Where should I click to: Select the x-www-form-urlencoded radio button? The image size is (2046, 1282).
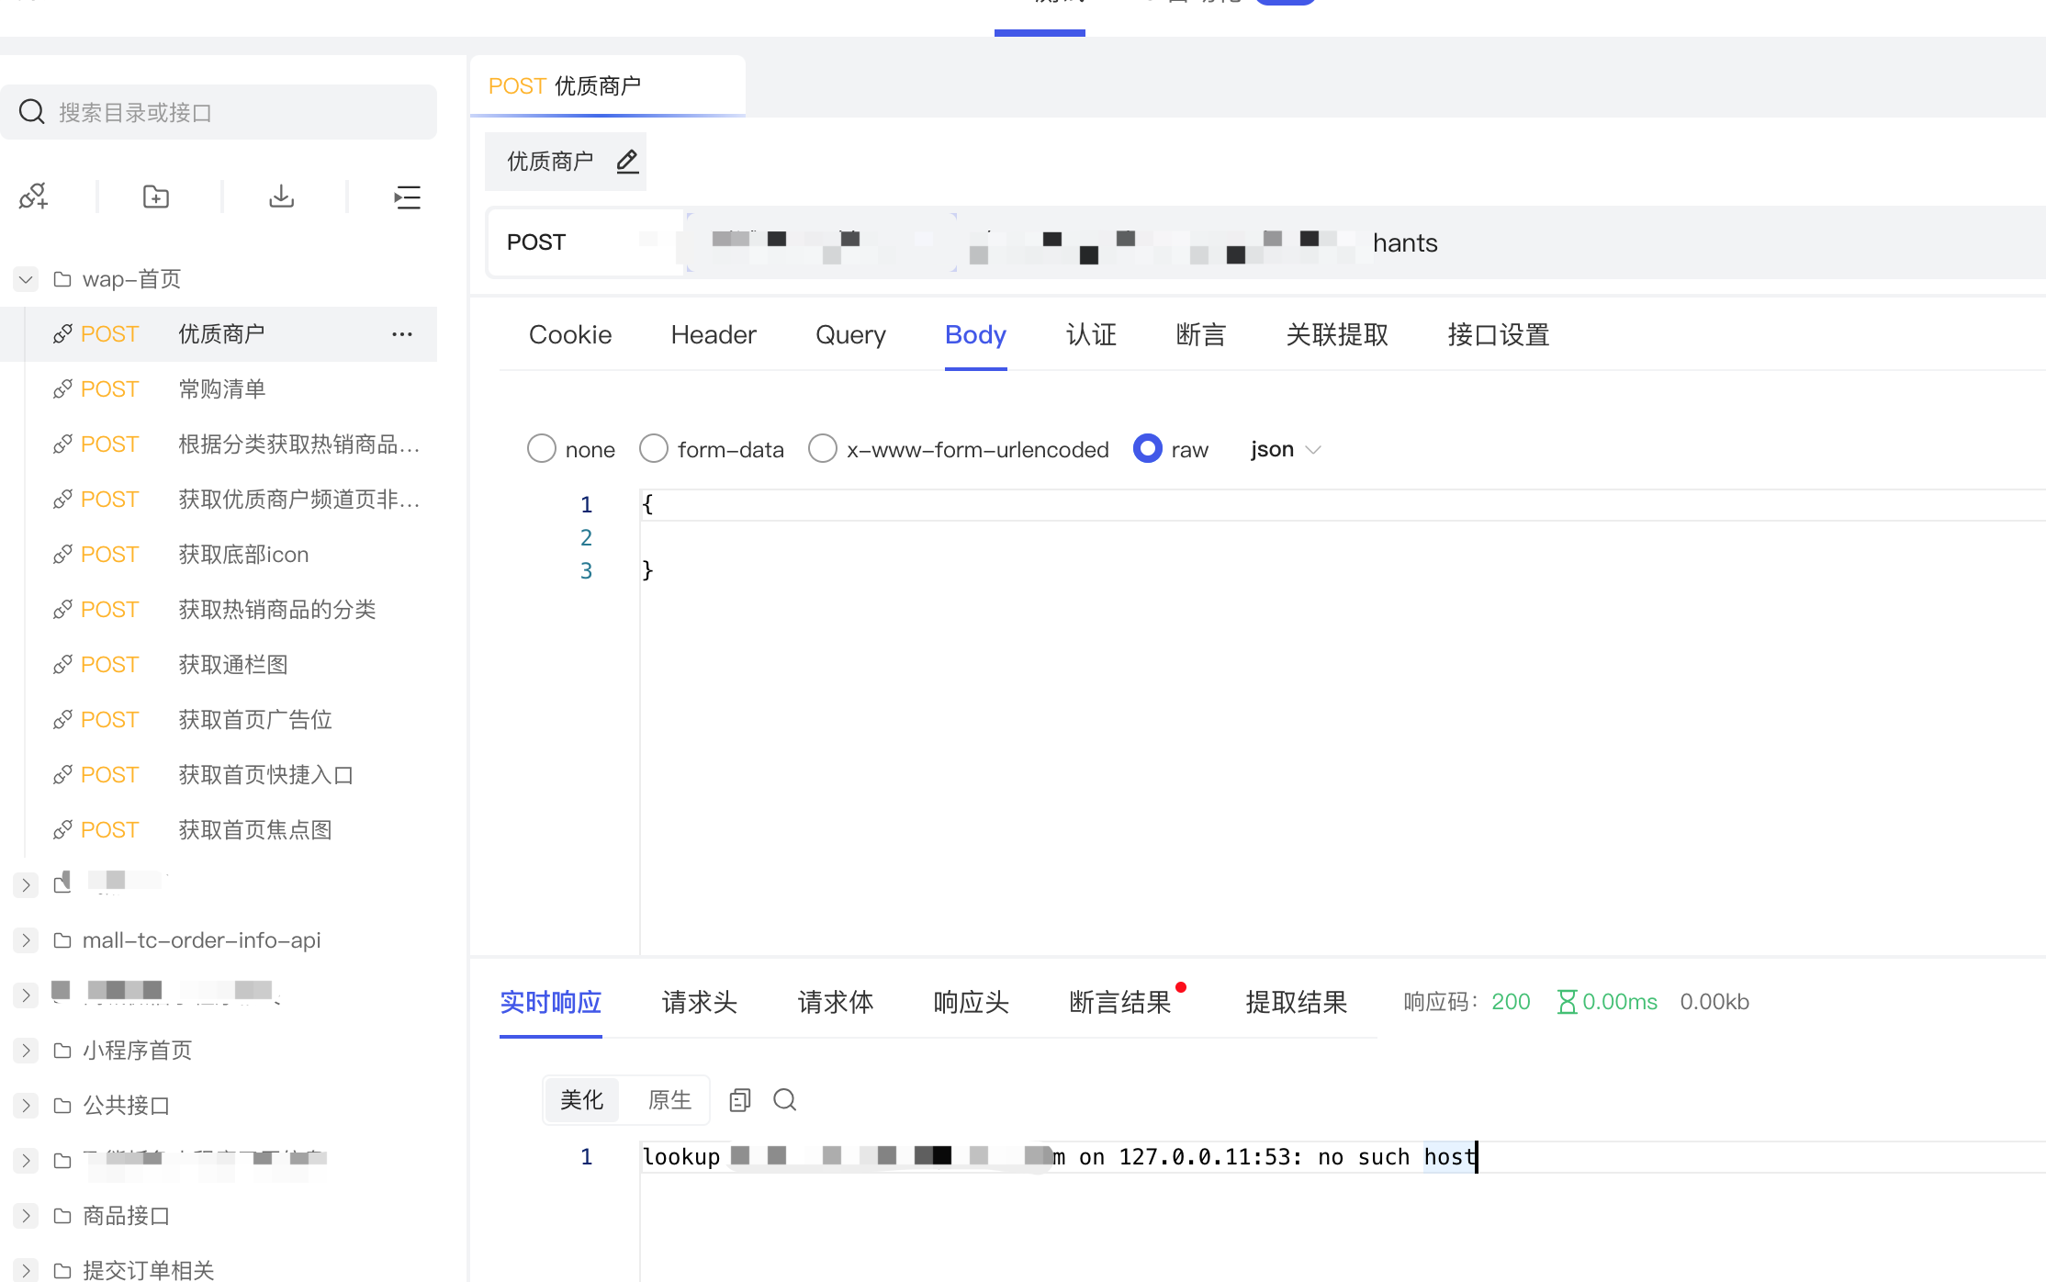click(x=823, y=449)
